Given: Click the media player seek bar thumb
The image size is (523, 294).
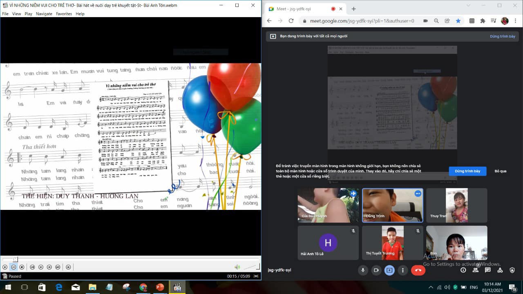Looking at the screenshot, I should (x=15, y=259).
